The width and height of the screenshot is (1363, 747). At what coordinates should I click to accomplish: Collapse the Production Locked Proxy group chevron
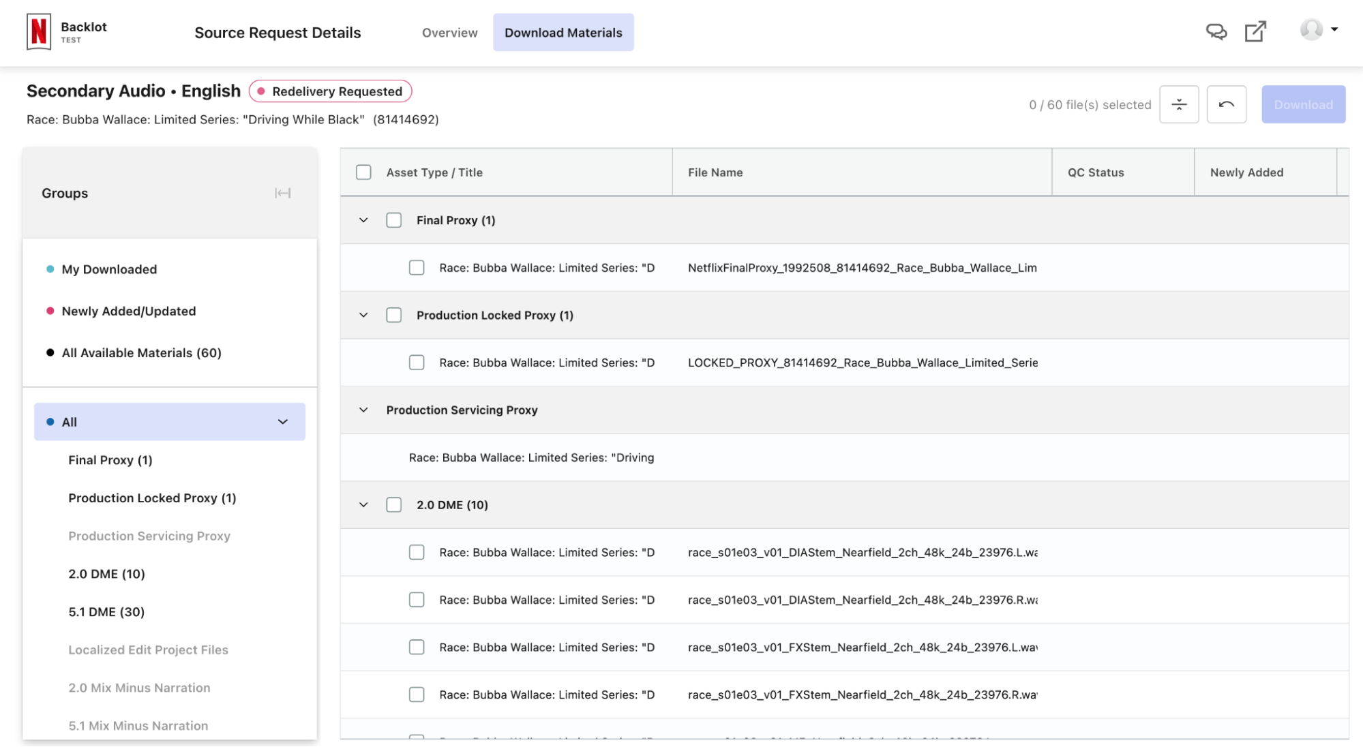click(x=363, y=315)
